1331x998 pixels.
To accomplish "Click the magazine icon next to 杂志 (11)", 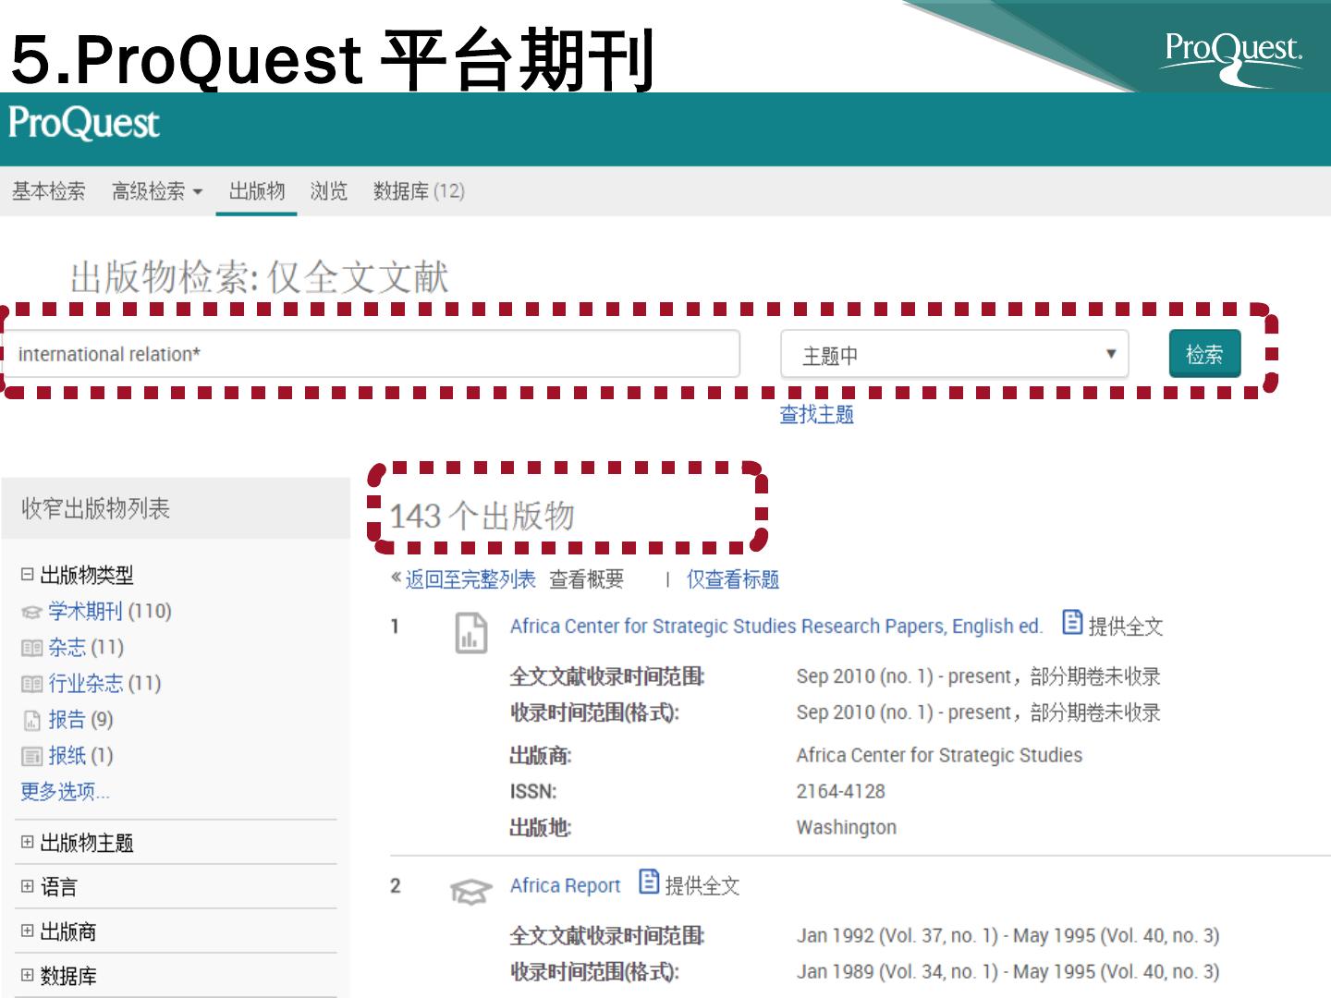I will coord(31,649).
